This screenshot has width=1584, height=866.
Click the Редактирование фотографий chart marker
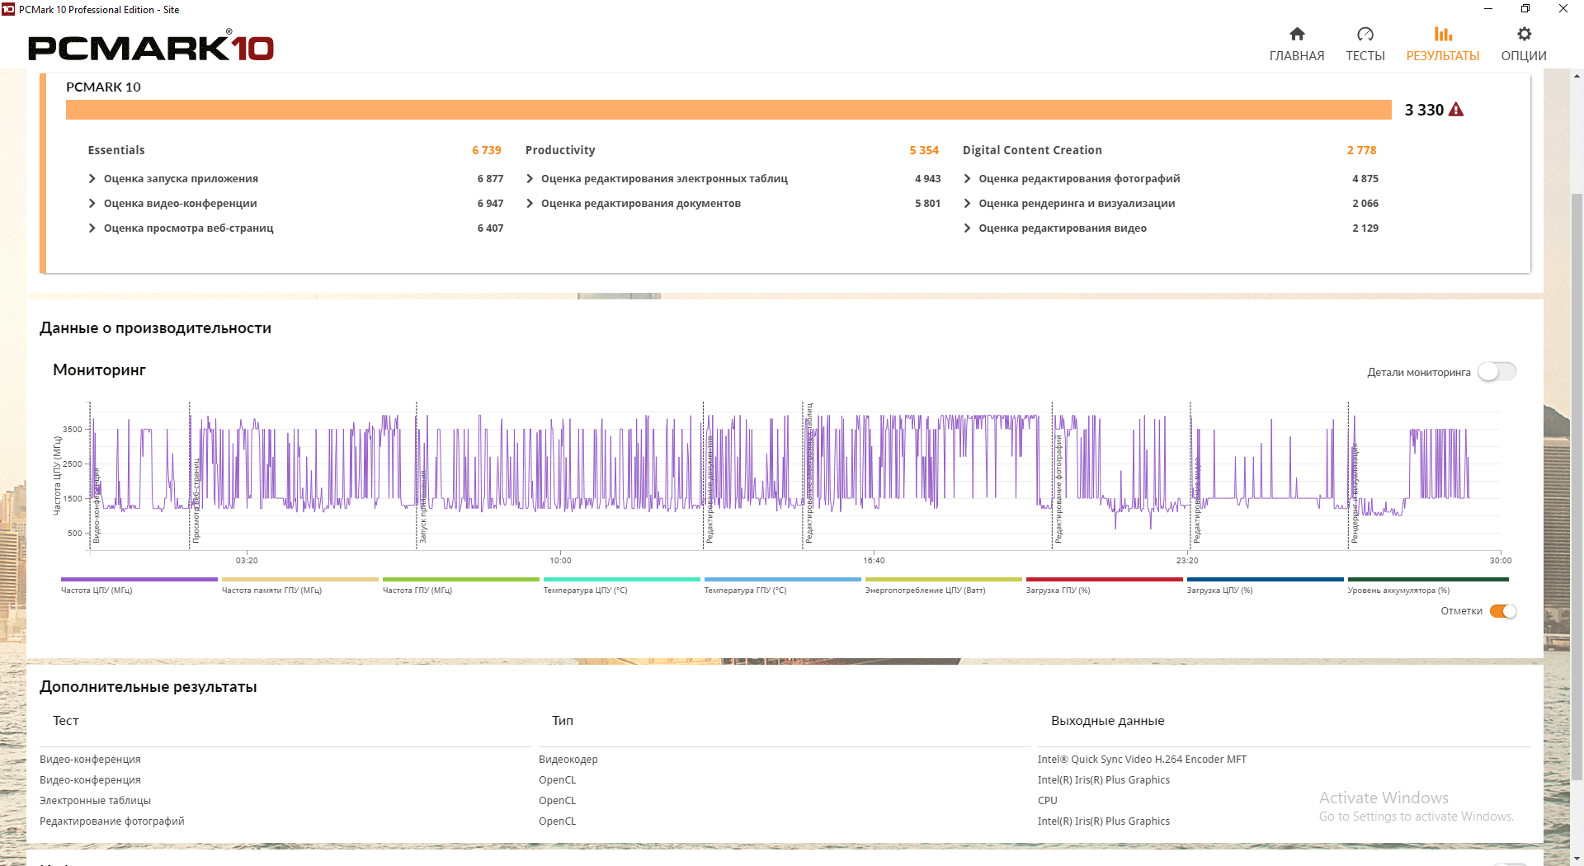1058,488
